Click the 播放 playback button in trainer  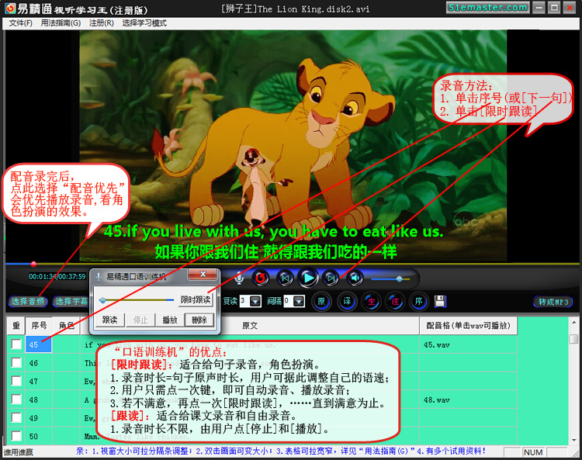coord(170,320)
